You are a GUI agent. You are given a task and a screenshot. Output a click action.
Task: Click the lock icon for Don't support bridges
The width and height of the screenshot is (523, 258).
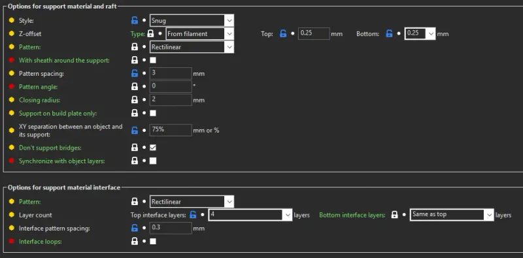pos(135,148)
